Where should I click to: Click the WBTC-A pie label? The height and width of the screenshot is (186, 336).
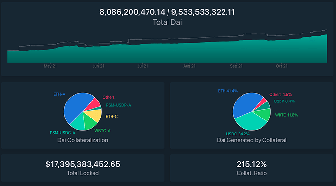tap(102, 131)
